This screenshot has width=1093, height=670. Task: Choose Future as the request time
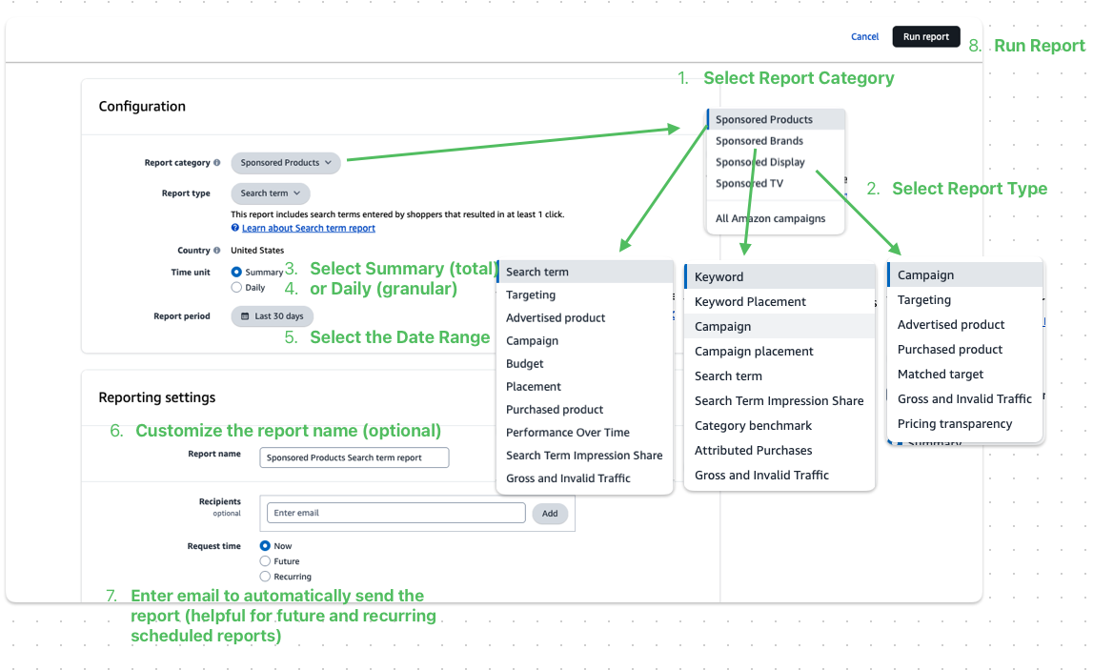pos(265,561)
